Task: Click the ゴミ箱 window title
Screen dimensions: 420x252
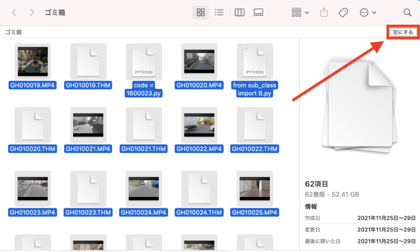Action: pos(55,12)
